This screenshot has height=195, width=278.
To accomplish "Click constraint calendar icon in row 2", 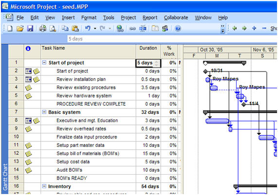I will 28,71.
